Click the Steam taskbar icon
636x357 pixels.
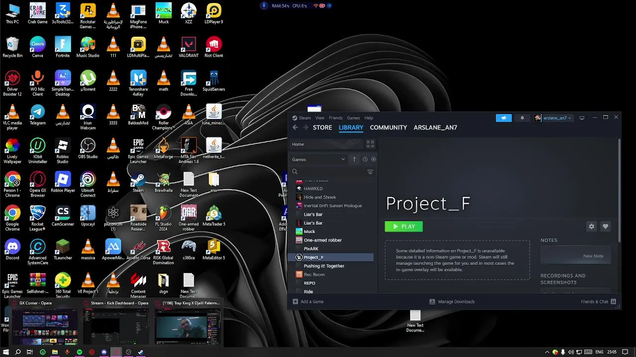(x=141, y=352)
